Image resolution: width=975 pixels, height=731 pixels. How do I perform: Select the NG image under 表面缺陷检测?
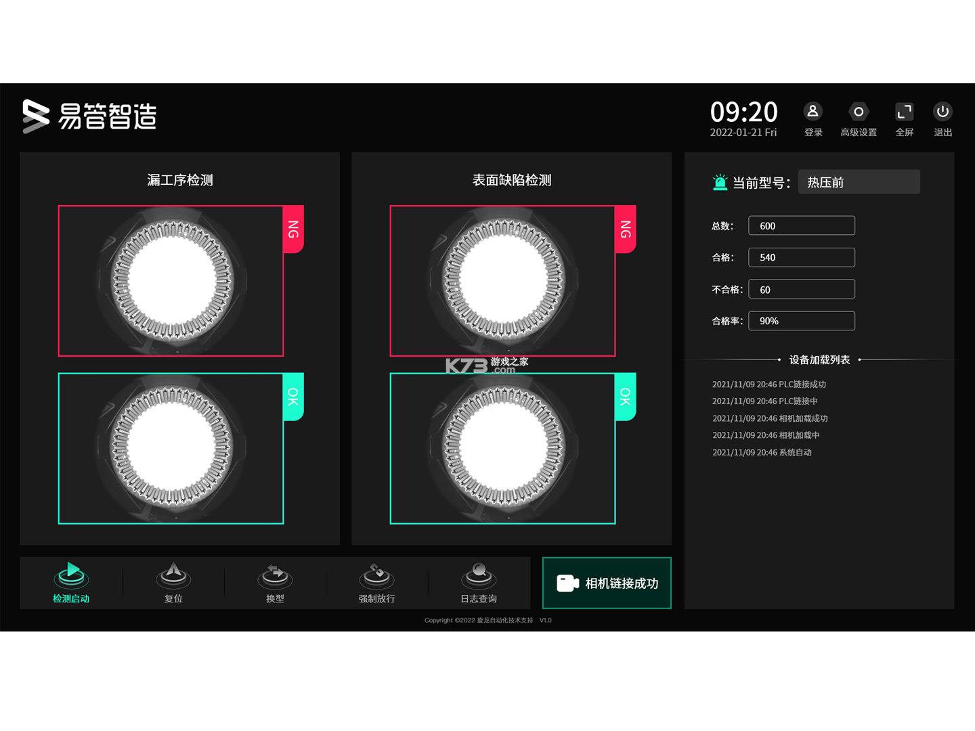(502, 281)
